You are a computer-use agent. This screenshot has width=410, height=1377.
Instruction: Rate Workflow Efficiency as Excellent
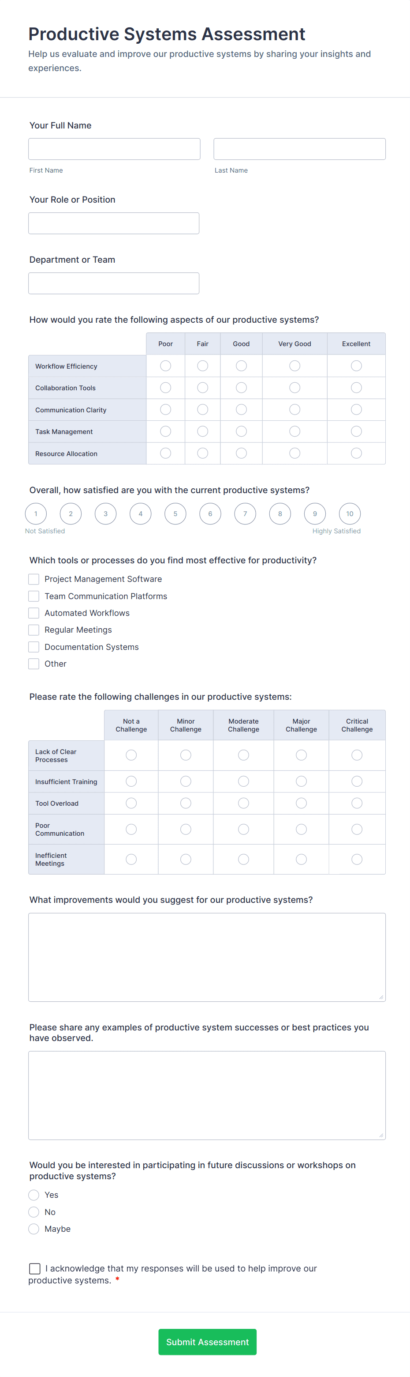pyautogui.click(x=356, y=366)
